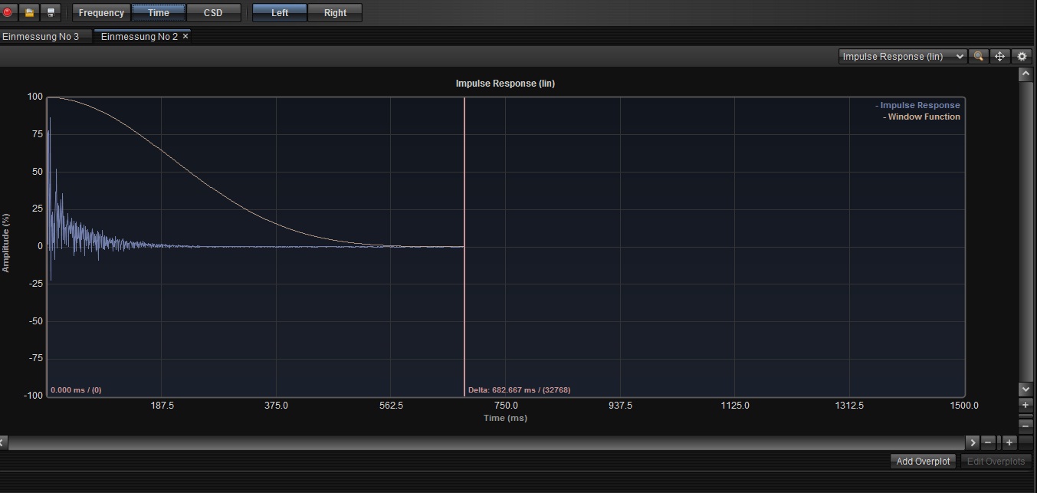Click the open file folder icon
Image resolution: width=1037 pixels, height=493 pixels.
pos(29,12)
